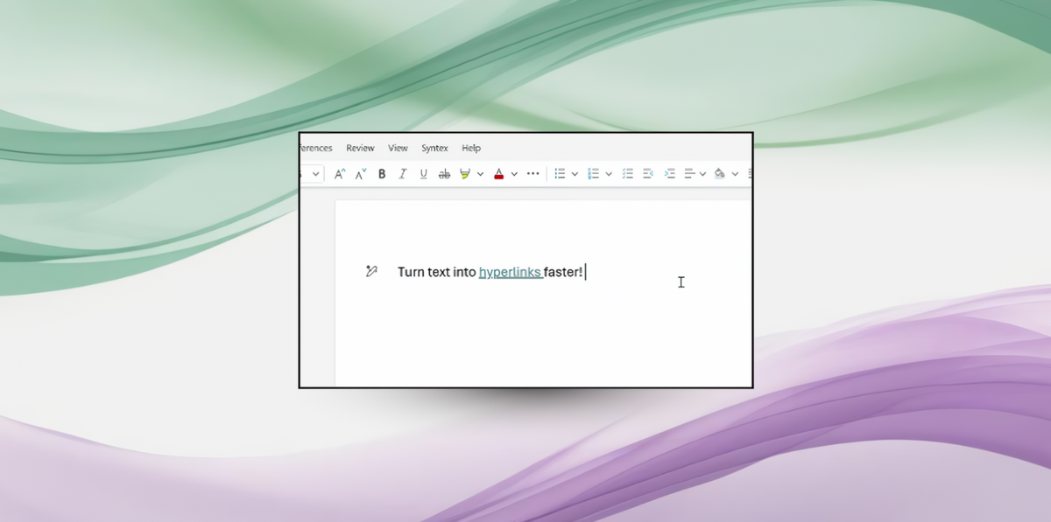Decrease the font size

click(x=360, y=173)
